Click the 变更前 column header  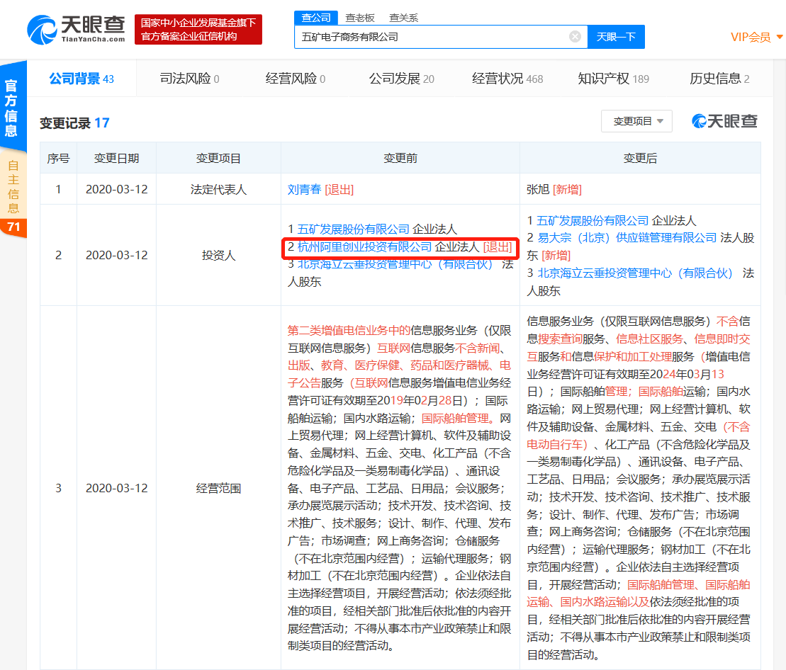[400, 158]
